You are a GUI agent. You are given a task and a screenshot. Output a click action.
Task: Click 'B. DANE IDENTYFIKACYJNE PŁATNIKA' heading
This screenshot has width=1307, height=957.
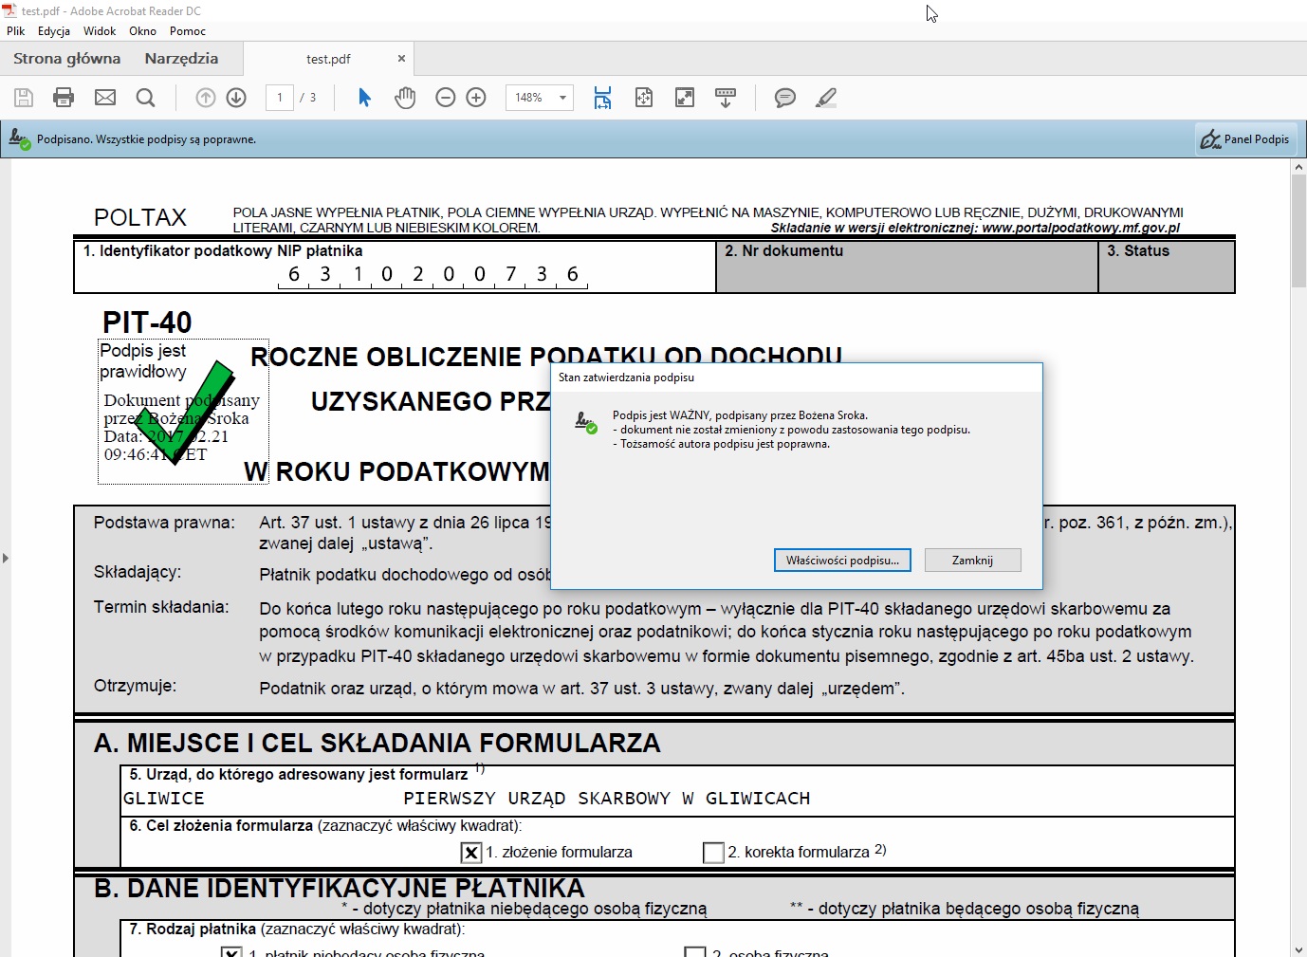click(x=340, y=889)
